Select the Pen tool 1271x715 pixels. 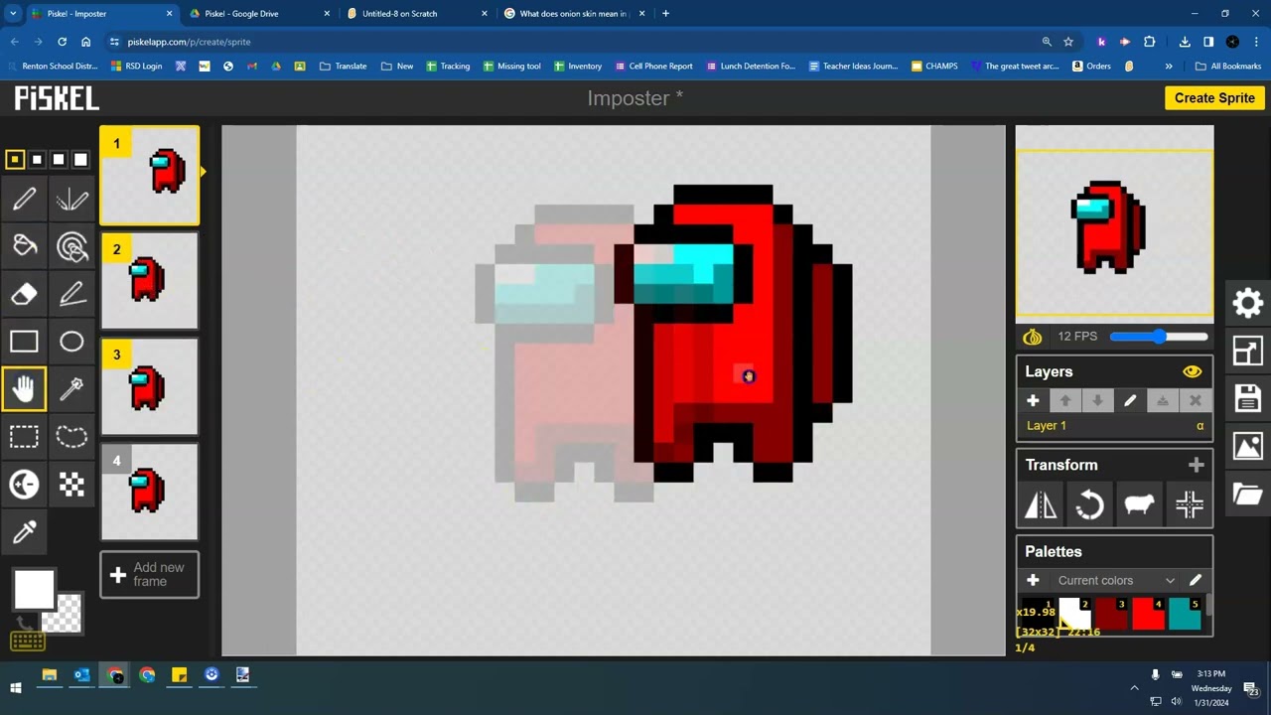[x=24, y=199]
